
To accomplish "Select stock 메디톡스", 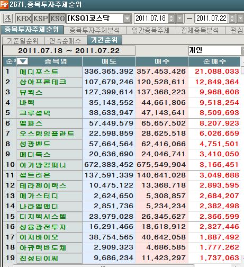I will [49, 154].
